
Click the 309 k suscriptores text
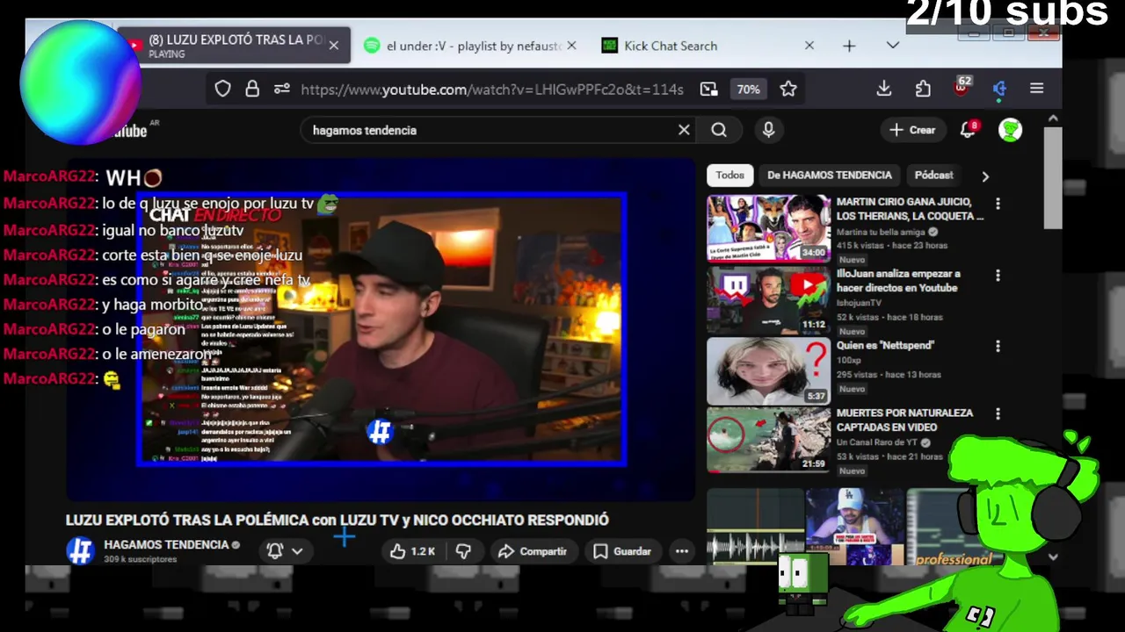click(x=140, y=559)
